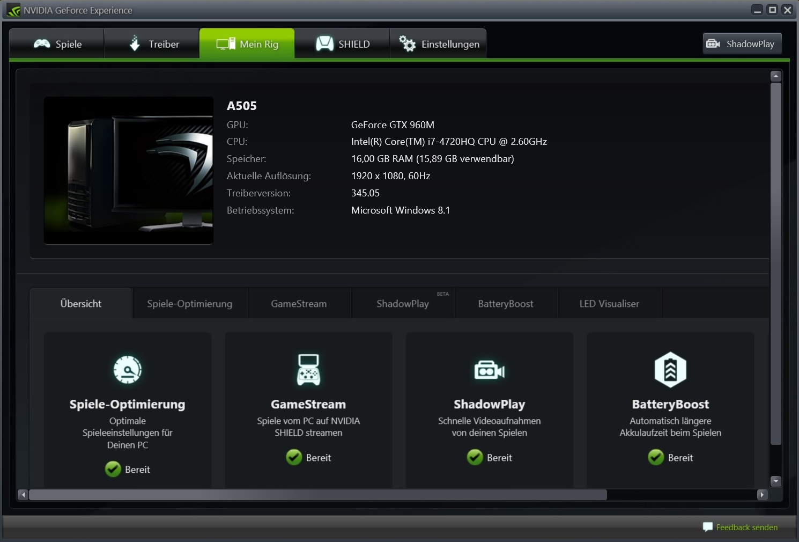Click the Spiele-Optimierung gauge icon
This screenshot has height=542, width=799.
click(x=128, y=369)
